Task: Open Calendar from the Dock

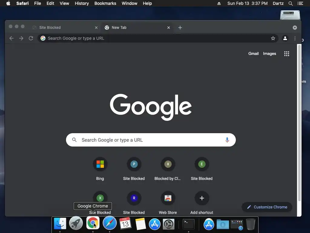Action: pyautogui.click(x=125, y=223)
